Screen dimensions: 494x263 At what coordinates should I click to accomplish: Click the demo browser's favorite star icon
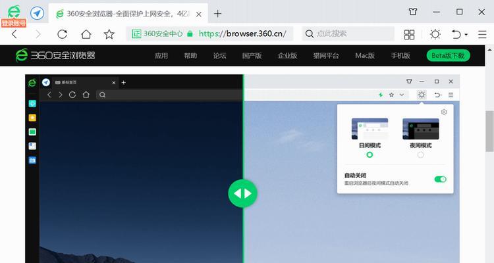(x=391, y=95)
